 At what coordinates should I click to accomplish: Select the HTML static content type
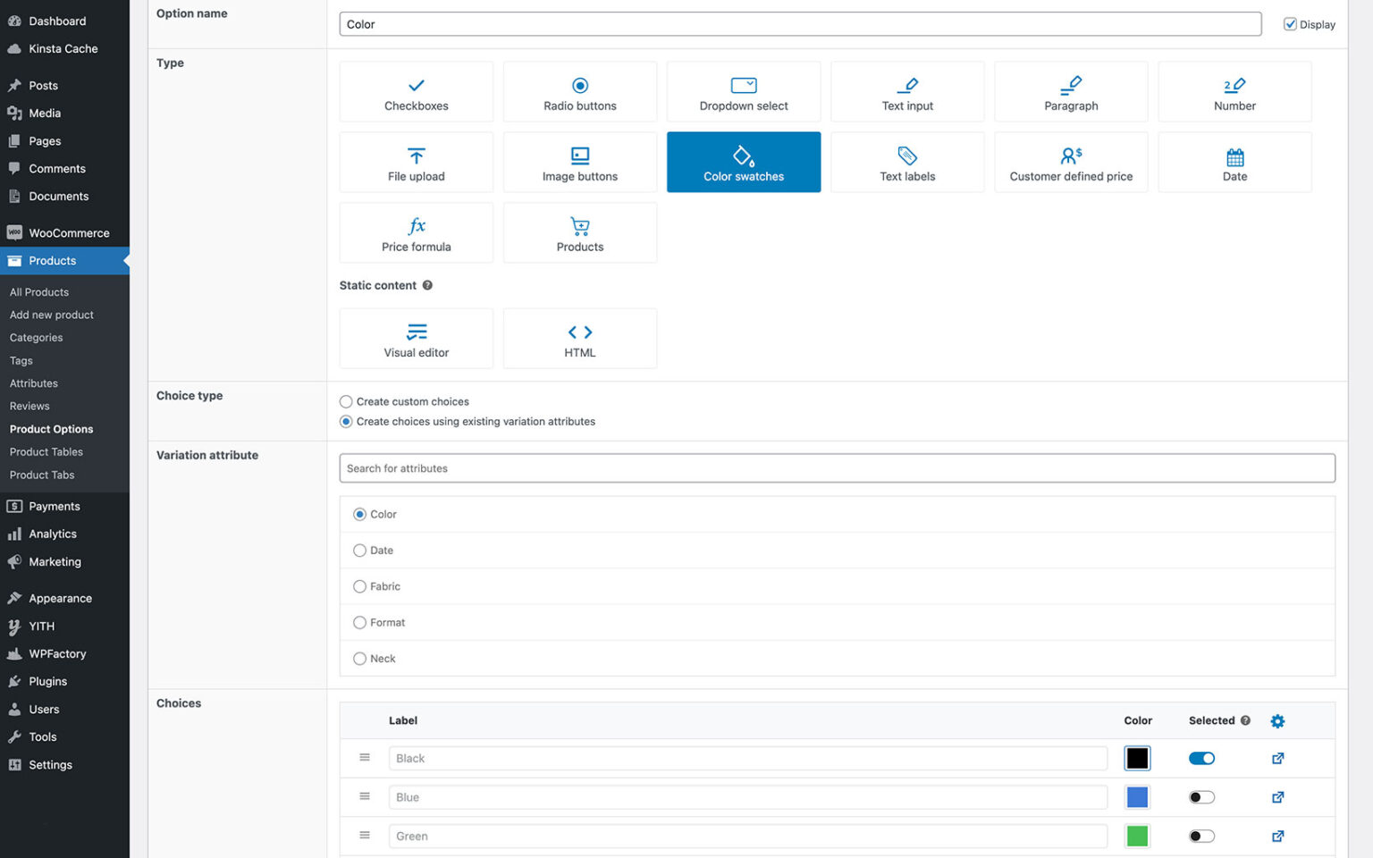coord(579,338)
